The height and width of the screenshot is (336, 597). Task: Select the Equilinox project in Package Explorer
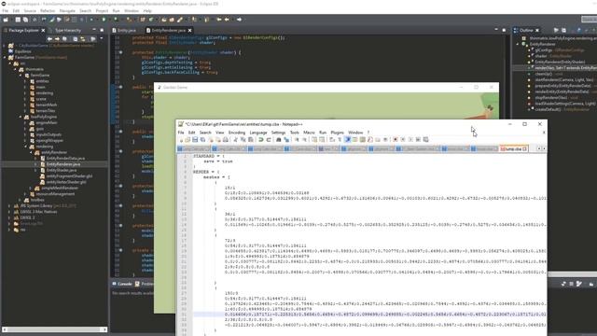pyautogui.click(x=22, y=51)
